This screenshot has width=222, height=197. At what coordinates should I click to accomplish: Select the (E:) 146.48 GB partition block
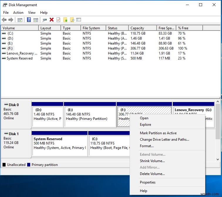point(90,115)
